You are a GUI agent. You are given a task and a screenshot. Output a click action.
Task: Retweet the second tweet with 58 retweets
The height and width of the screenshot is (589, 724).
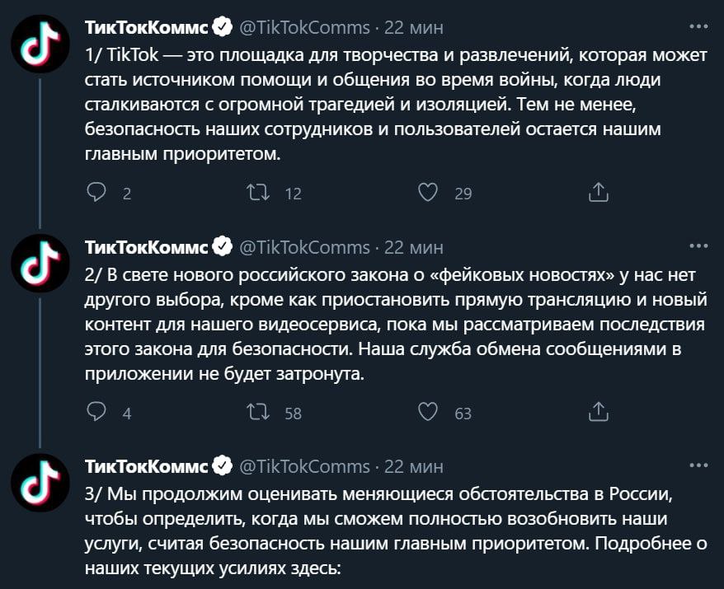pos(258,413)
